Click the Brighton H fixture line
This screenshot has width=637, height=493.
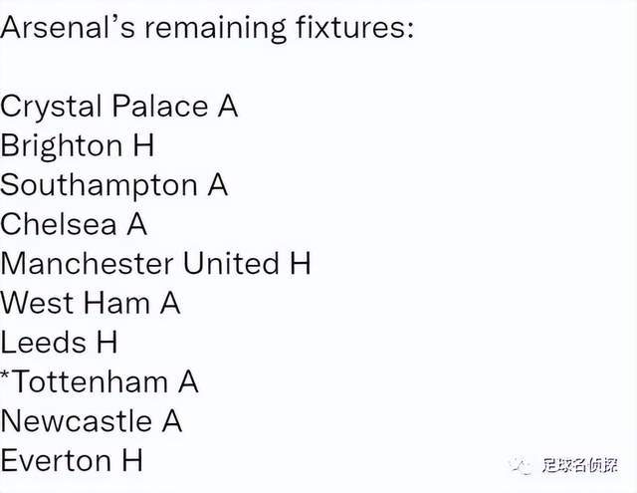78,146
